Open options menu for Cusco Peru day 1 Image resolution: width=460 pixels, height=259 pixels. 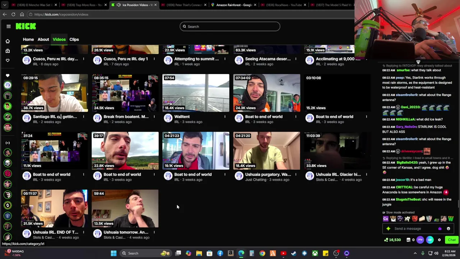pyautogui.click(x=154, y=59)
